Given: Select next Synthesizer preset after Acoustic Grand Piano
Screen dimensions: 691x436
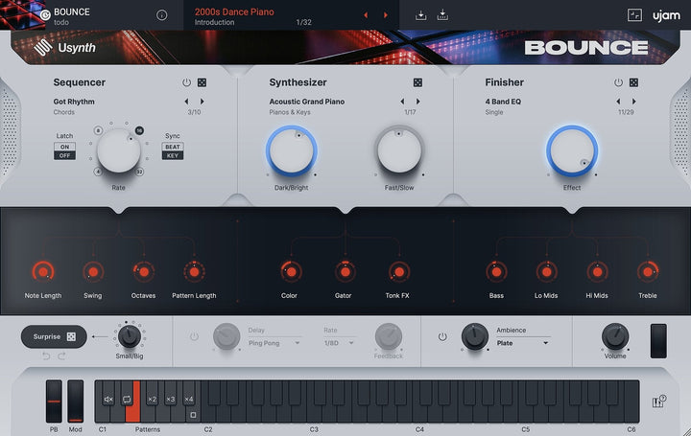Looking at the screenshot, I should [418, 102].
